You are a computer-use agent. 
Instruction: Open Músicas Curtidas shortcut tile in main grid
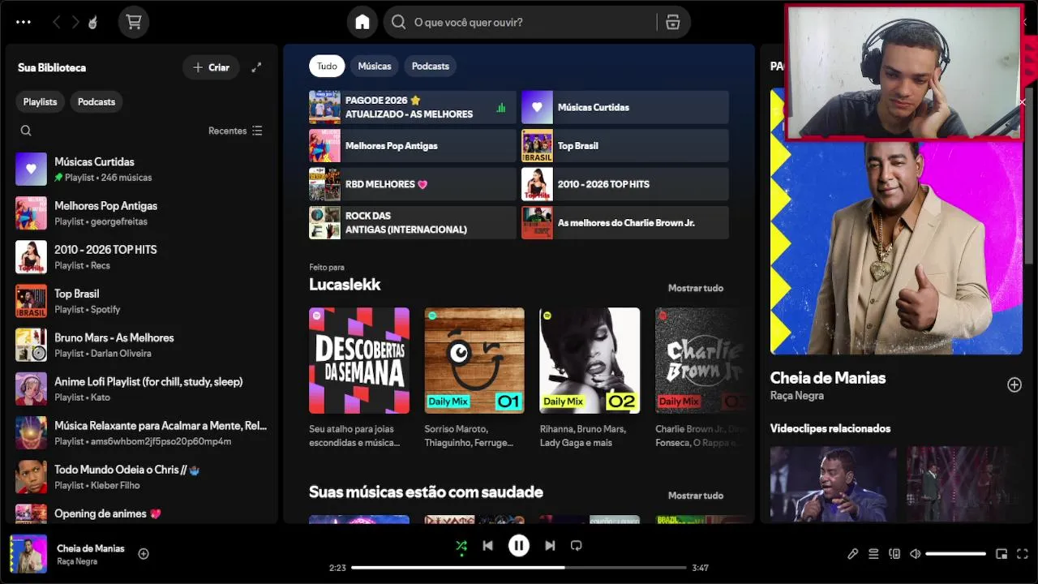coord(624,107)
